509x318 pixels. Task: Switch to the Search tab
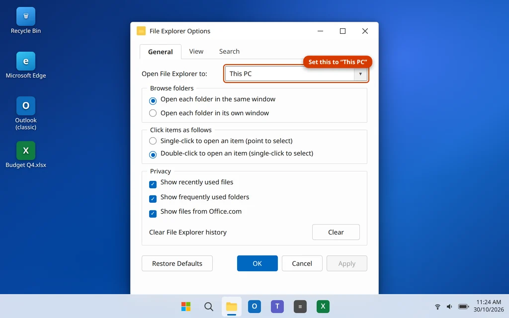click(x=229, y=51)
